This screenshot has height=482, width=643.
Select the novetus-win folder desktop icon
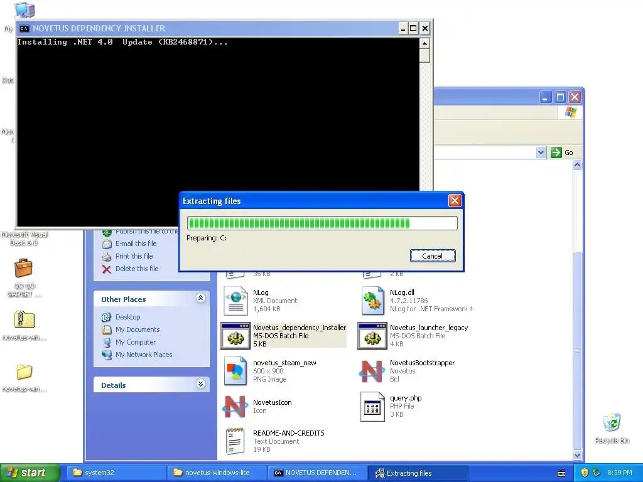(x=24, y=372)
